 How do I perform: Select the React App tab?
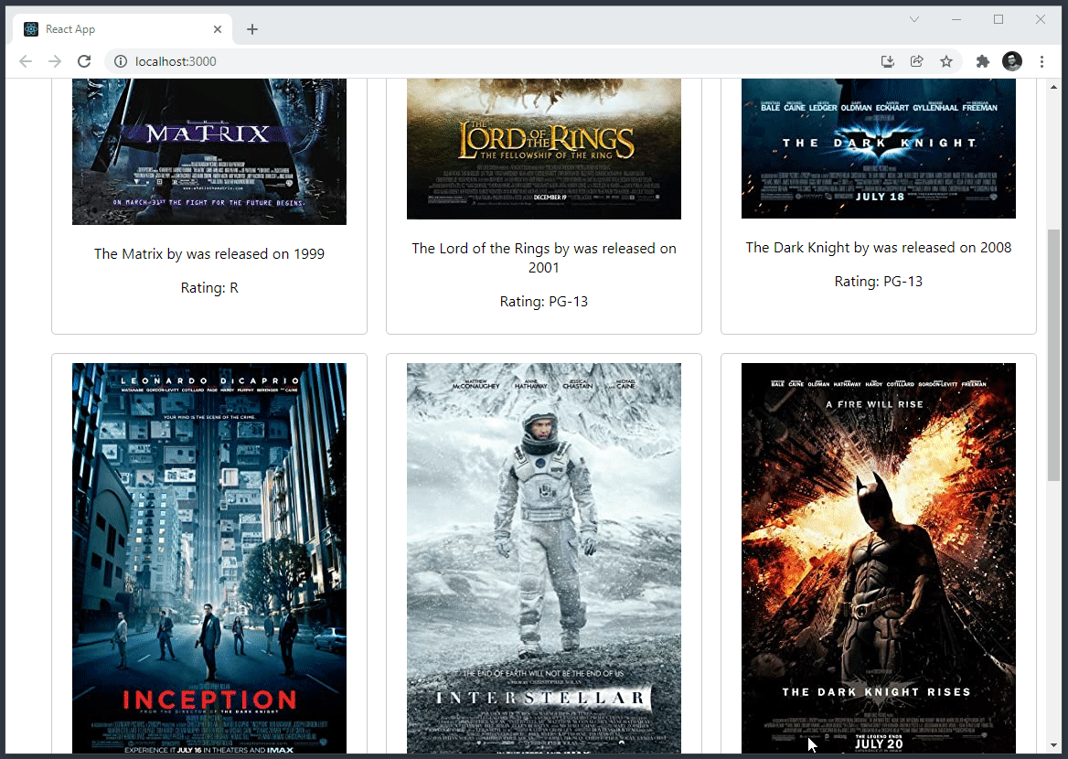click(123, 29)
